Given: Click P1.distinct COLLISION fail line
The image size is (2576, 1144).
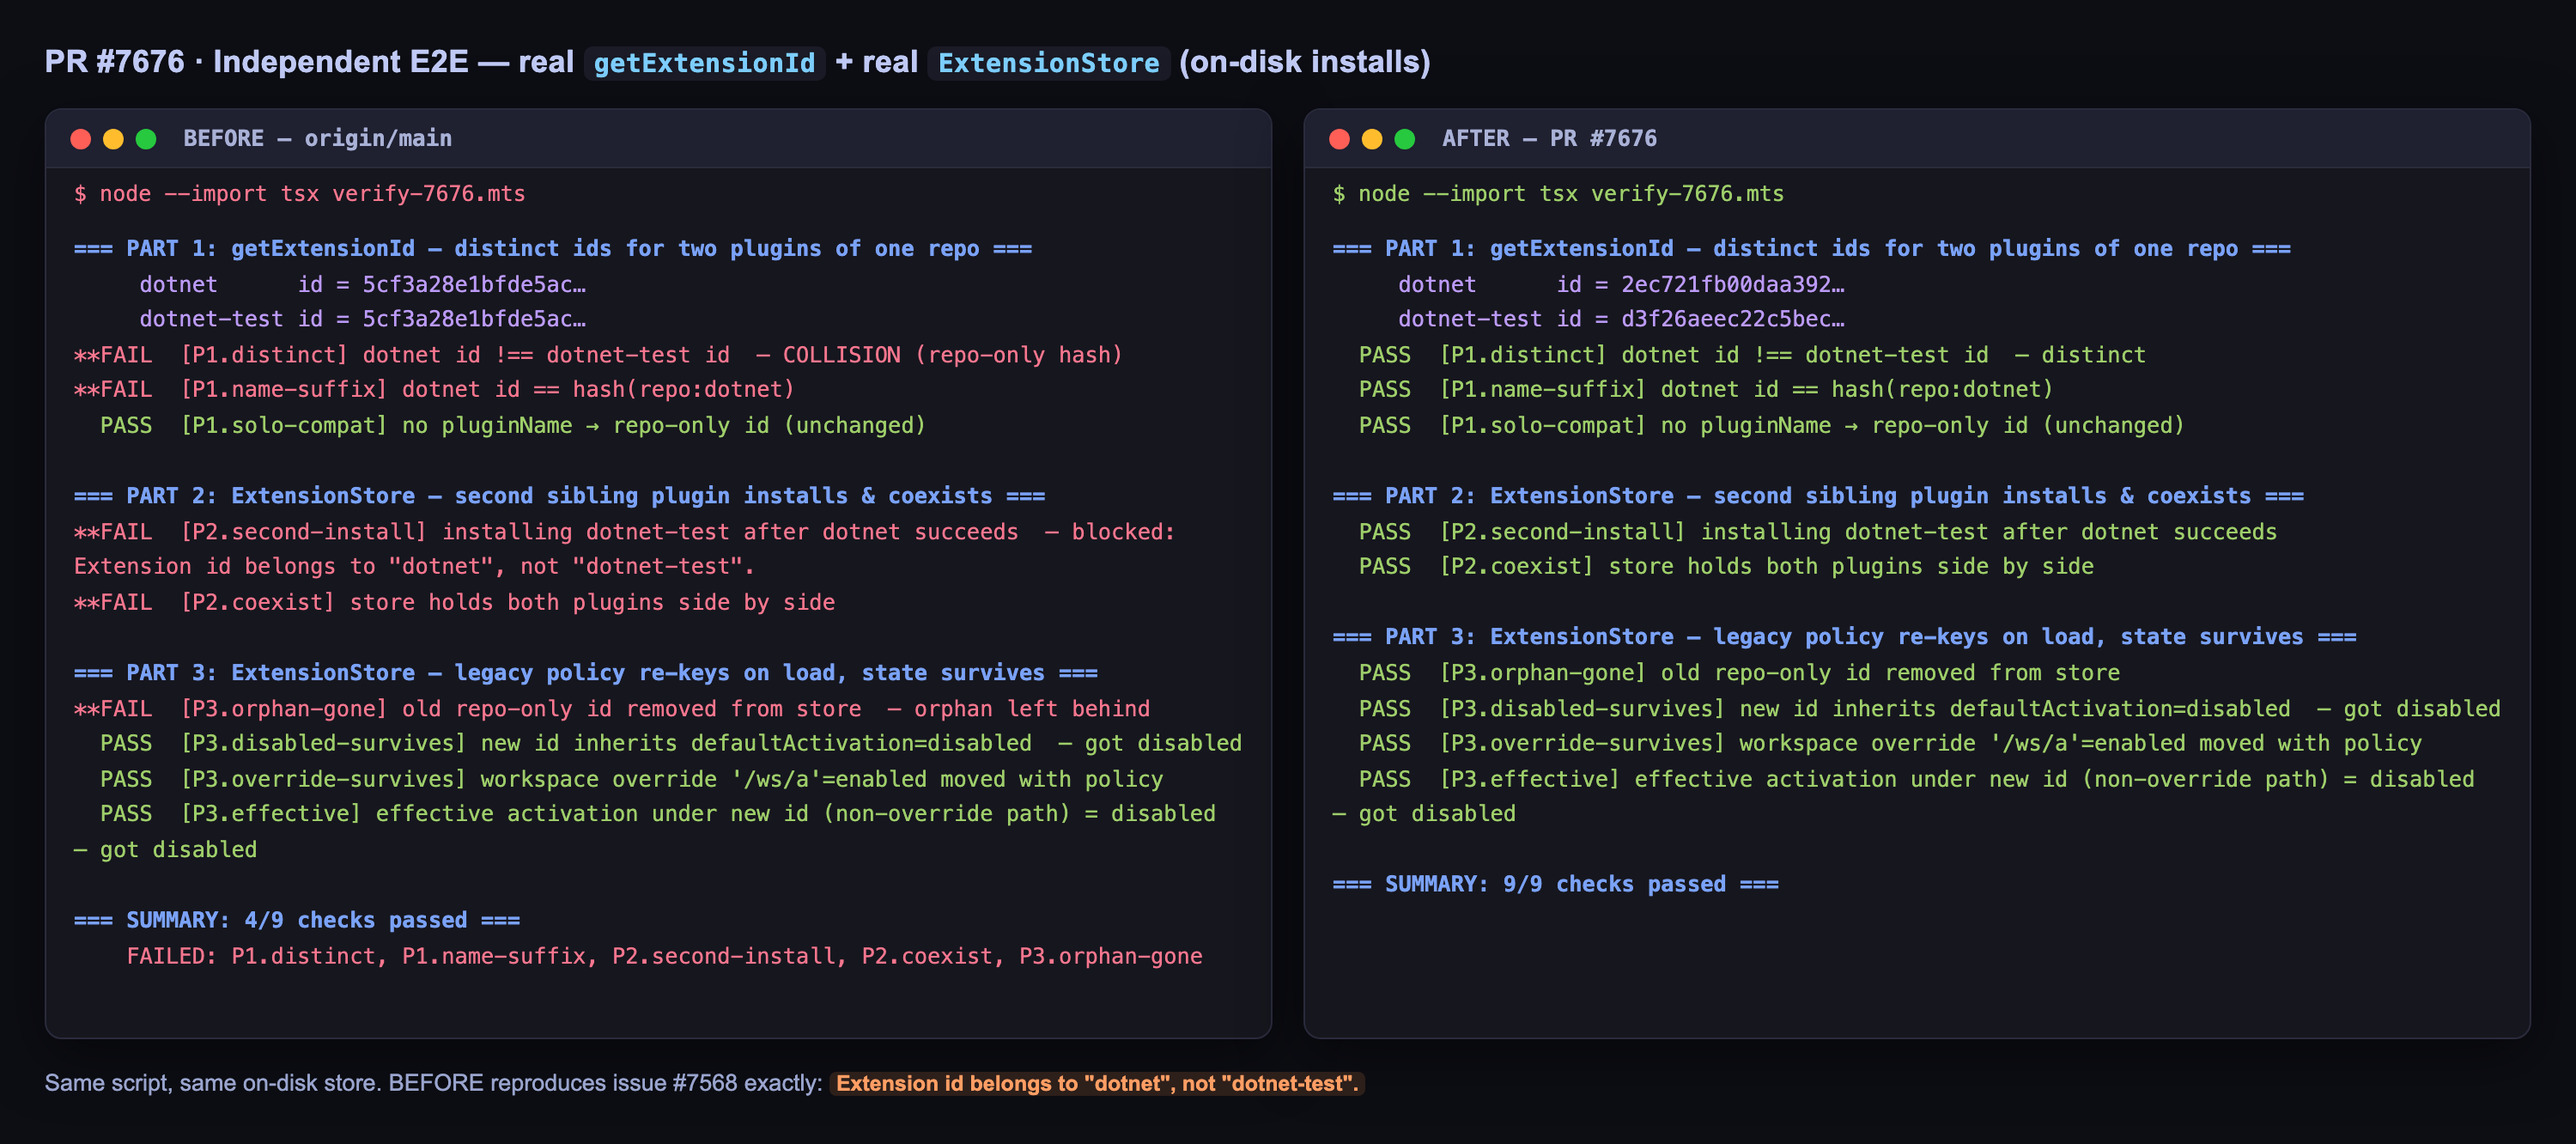Looking at the screenshot, I should tap(598, 355).
